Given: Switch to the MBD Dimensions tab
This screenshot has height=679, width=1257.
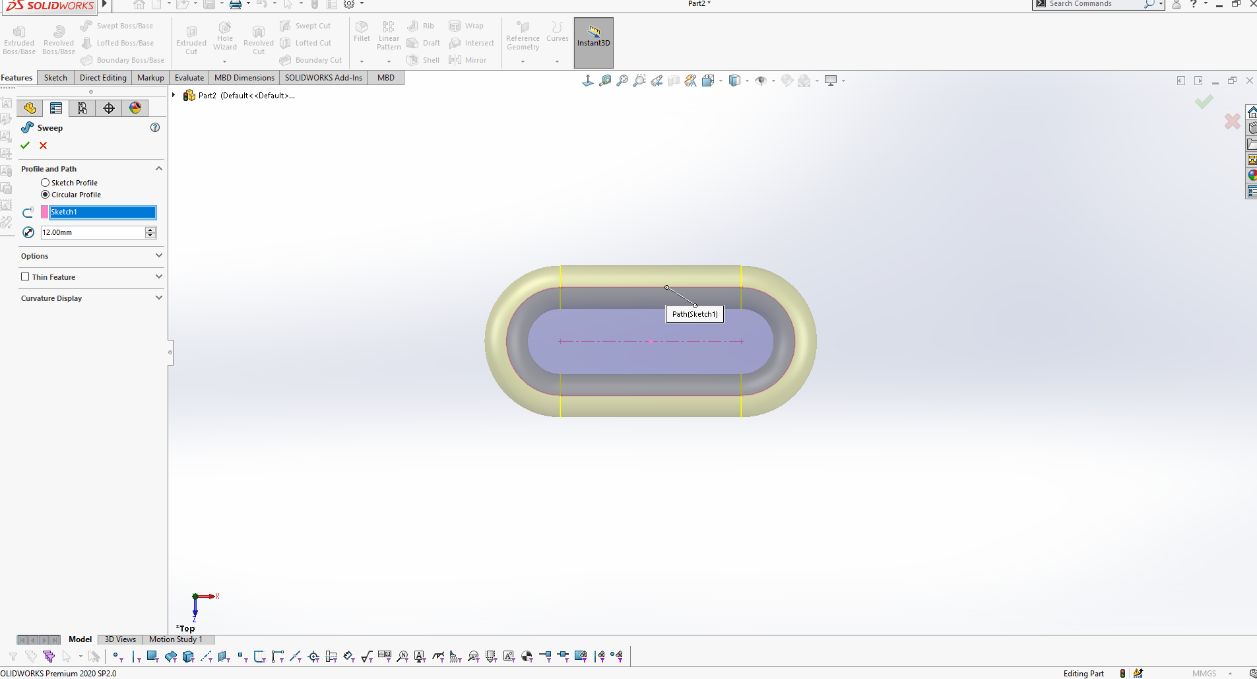Looking at the screenshot, I should 244,78.
